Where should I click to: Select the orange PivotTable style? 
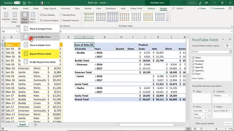(x=124, y=17)
